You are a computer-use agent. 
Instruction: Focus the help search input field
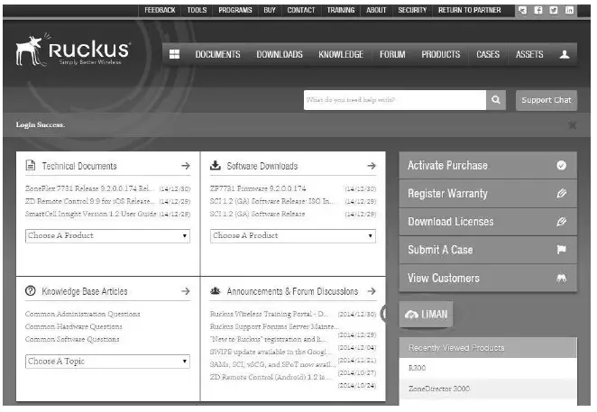(x=395, y=100)
